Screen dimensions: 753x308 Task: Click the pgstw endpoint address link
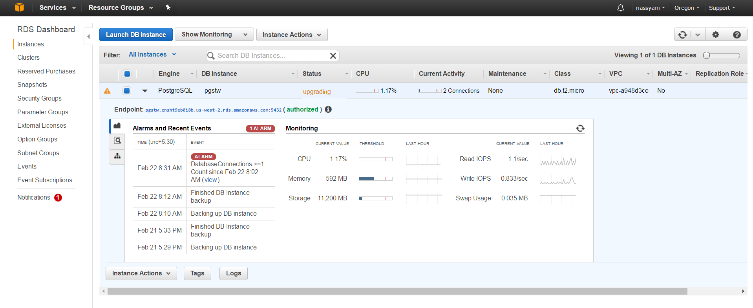[214, 110]
